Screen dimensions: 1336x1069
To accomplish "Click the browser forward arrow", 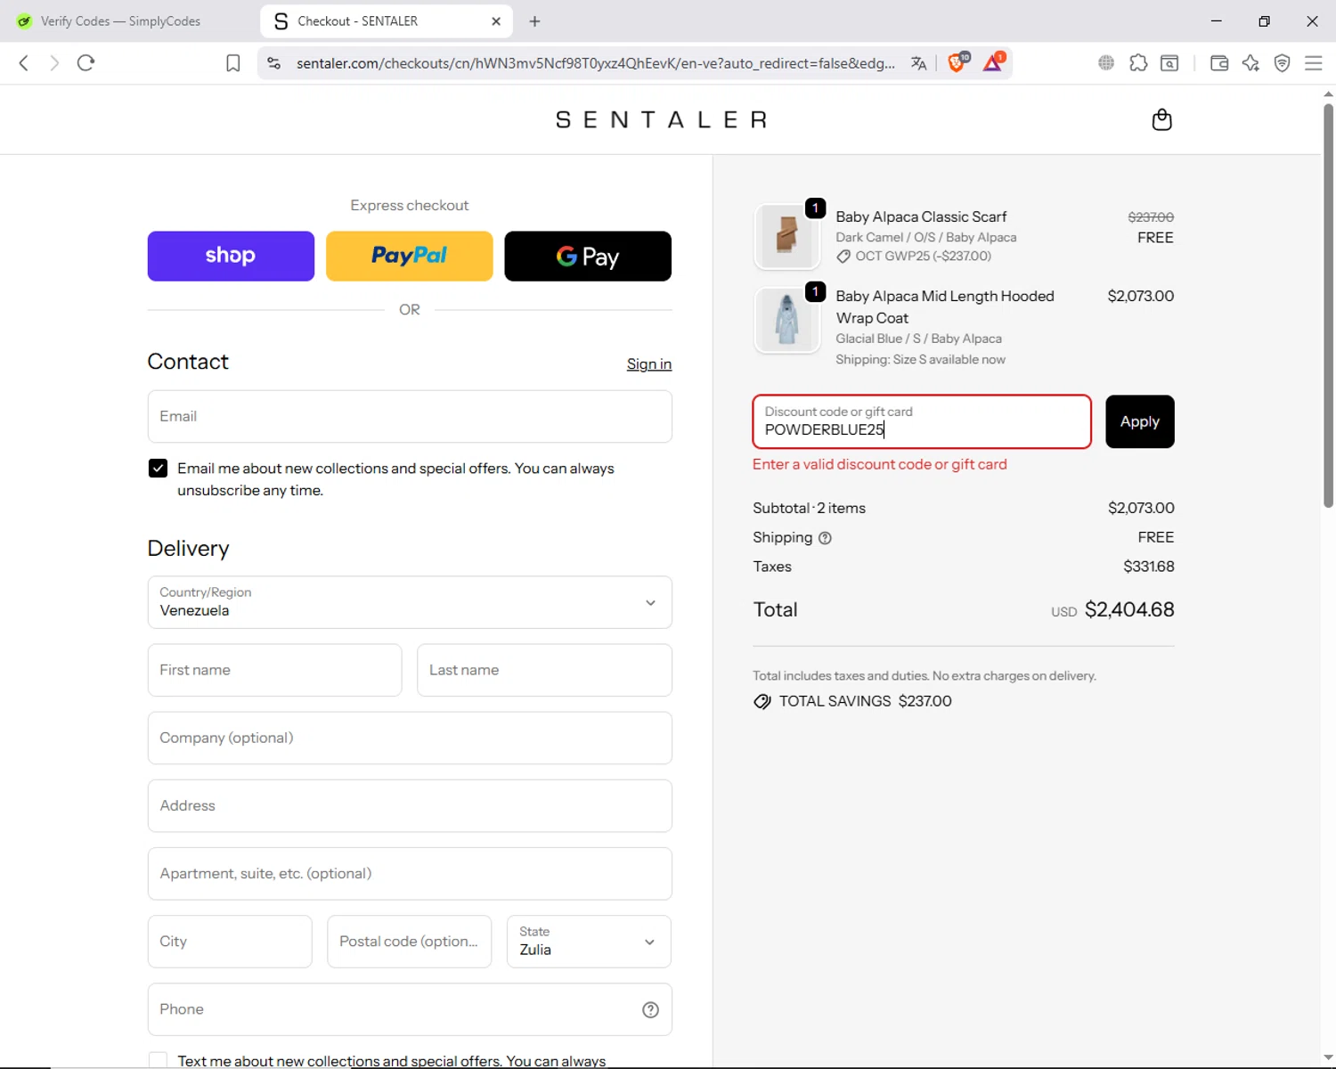I will click(54, 63).
